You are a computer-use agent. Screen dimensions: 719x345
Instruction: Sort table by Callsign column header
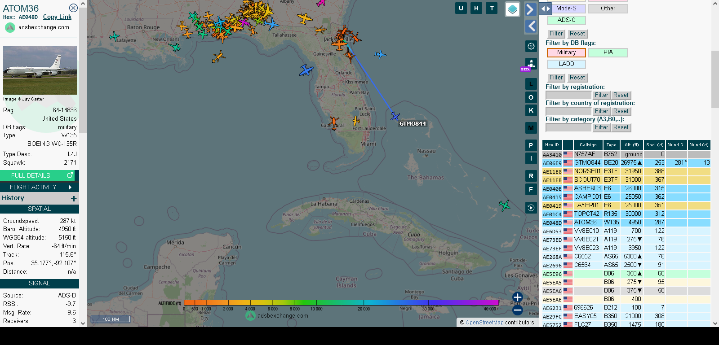588,145
